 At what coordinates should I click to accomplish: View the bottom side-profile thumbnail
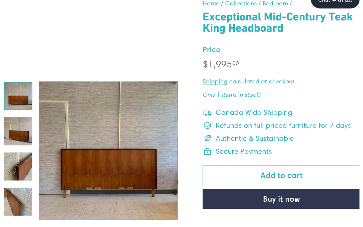tap(18, 201)
